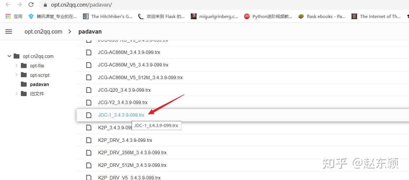
Task: Click the padavan folder icon in sidebar
Action: [24, 84]
